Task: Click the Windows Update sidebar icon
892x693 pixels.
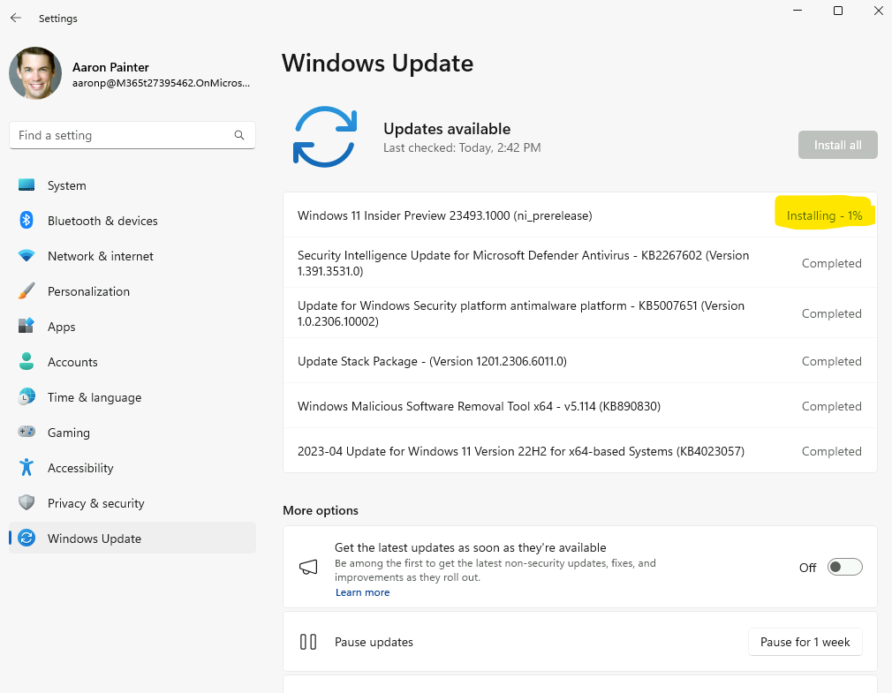Action: click(x=26, y=538)
